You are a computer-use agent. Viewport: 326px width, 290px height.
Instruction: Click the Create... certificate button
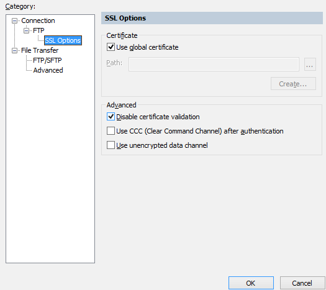click(293, 84)
